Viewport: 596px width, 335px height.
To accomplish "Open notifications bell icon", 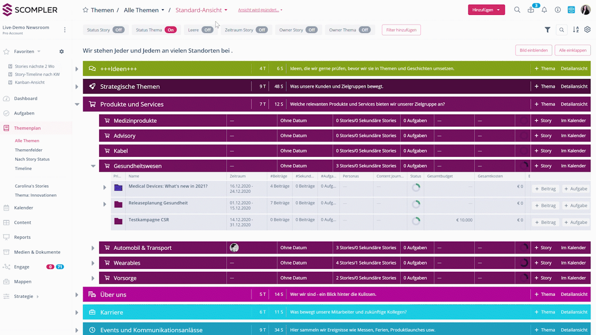I will coord(544,10).
